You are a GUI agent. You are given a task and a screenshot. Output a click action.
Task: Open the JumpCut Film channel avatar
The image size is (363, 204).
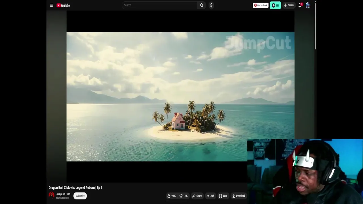tap(51, 195)
